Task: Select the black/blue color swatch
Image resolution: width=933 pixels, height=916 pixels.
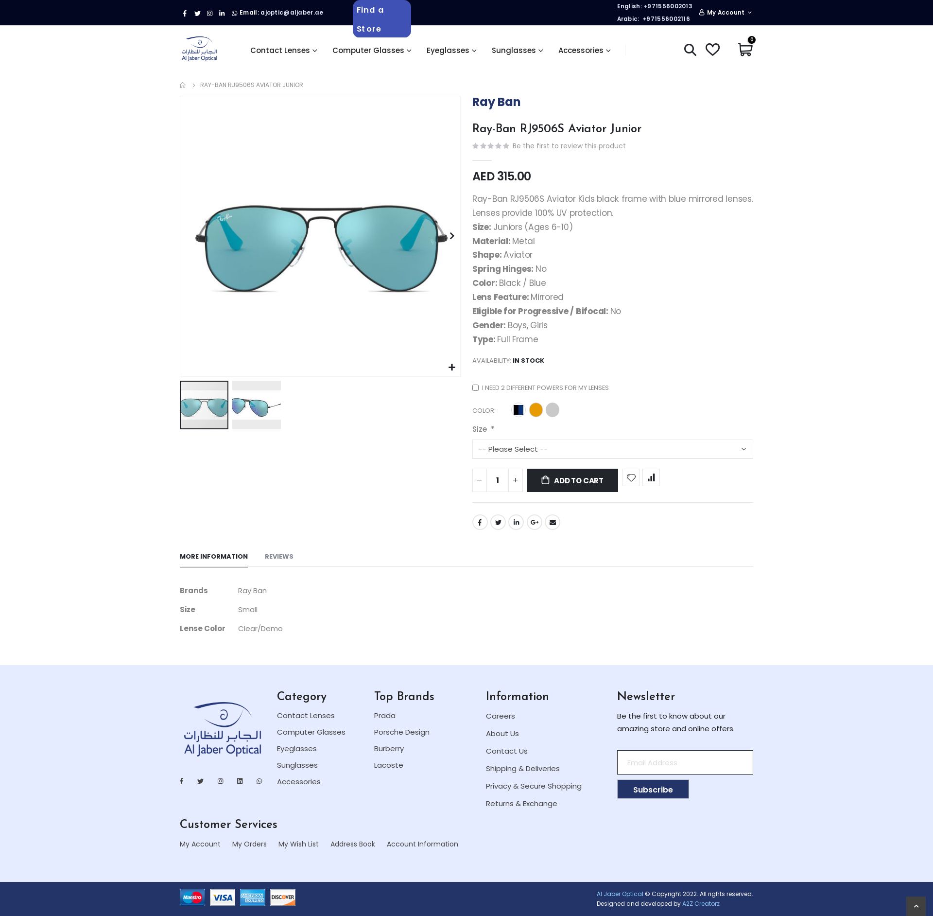Action: tap(518, 410)
